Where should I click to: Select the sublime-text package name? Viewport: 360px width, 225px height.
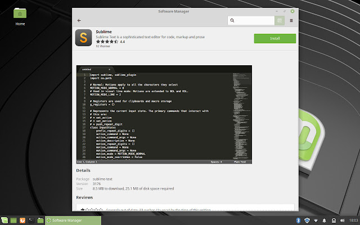point(102,179)
